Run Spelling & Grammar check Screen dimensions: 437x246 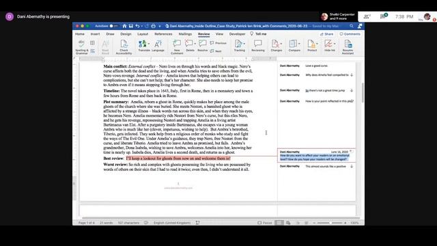click(x=82, y=47)
